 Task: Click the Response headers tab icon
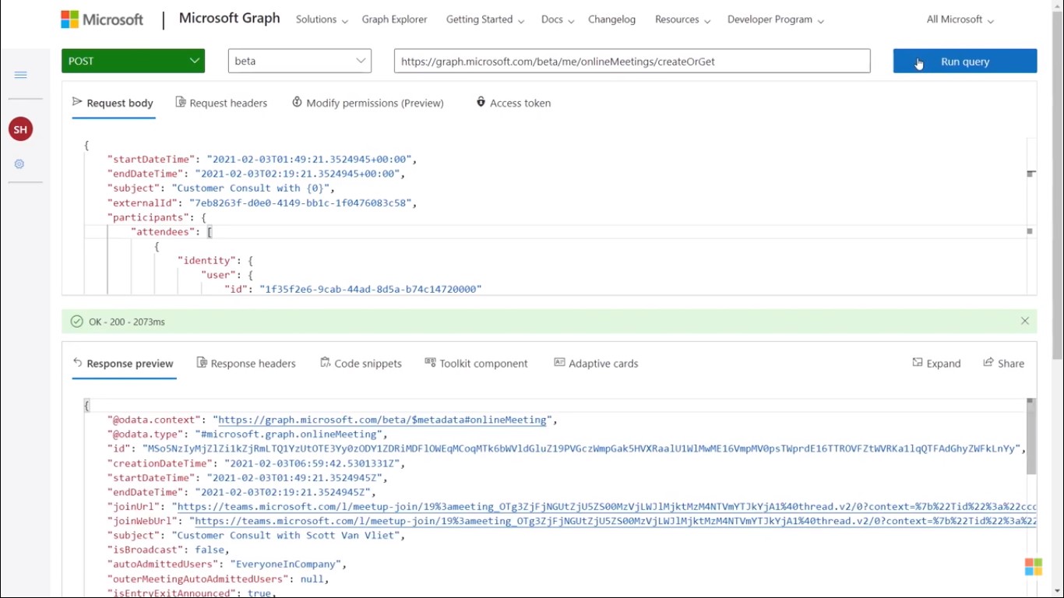202,363
